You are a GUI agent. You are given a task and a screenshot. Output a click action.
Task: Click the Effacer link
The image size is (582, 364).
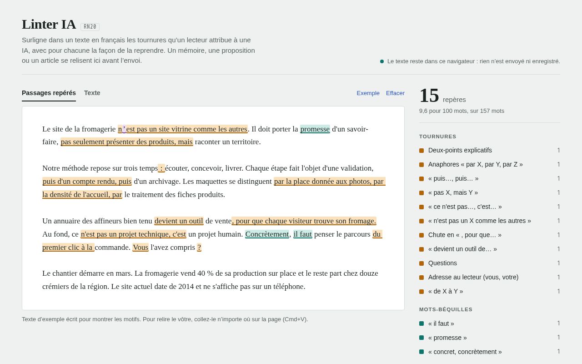coord(395,93)
